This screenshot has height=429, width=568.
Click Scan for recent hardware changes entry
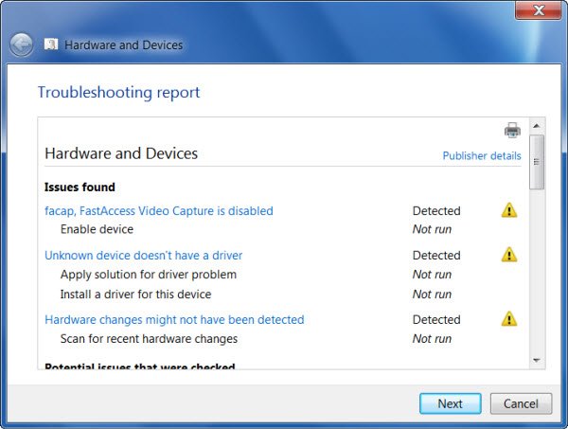(149, 339)
